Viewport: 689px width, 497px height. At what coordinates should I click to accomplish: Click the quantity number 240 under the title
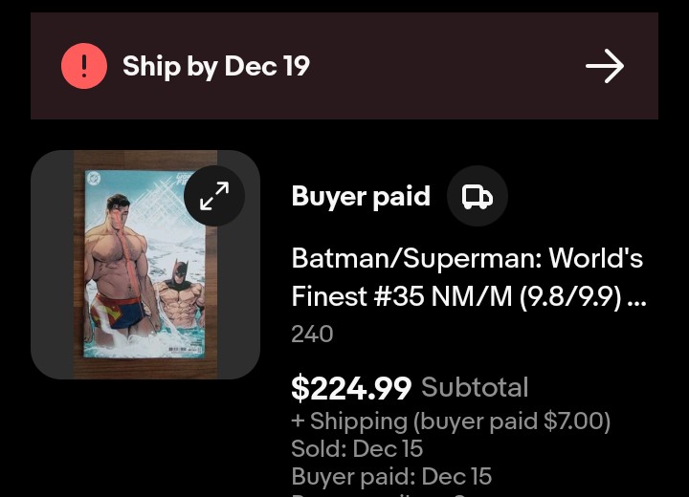(312, 334)
